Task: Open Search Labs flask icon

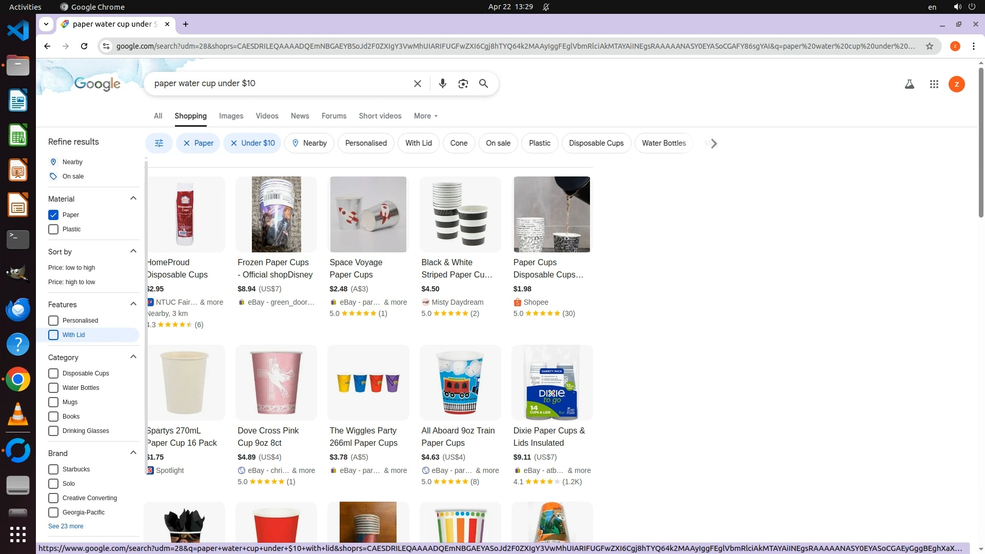Action: pos(909,84)
